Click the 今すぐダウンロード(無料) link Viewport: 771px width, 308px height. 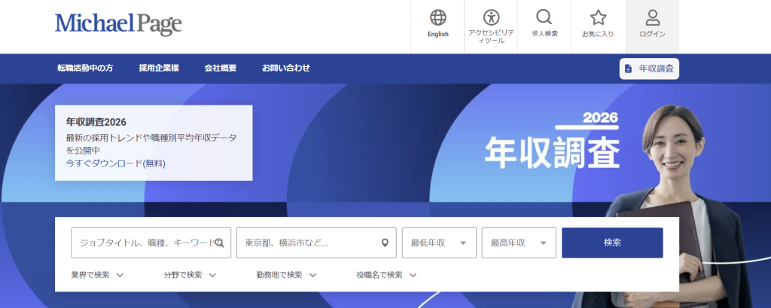point(115,163)
